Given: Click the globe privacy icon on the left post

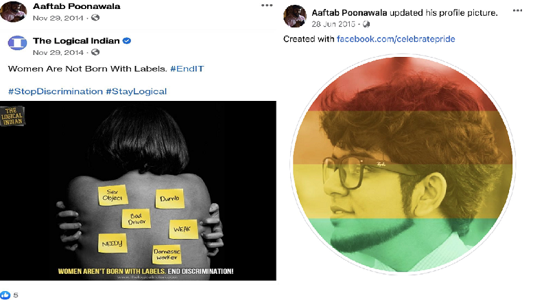Looking at the screenshot, I should pos(95,17).
